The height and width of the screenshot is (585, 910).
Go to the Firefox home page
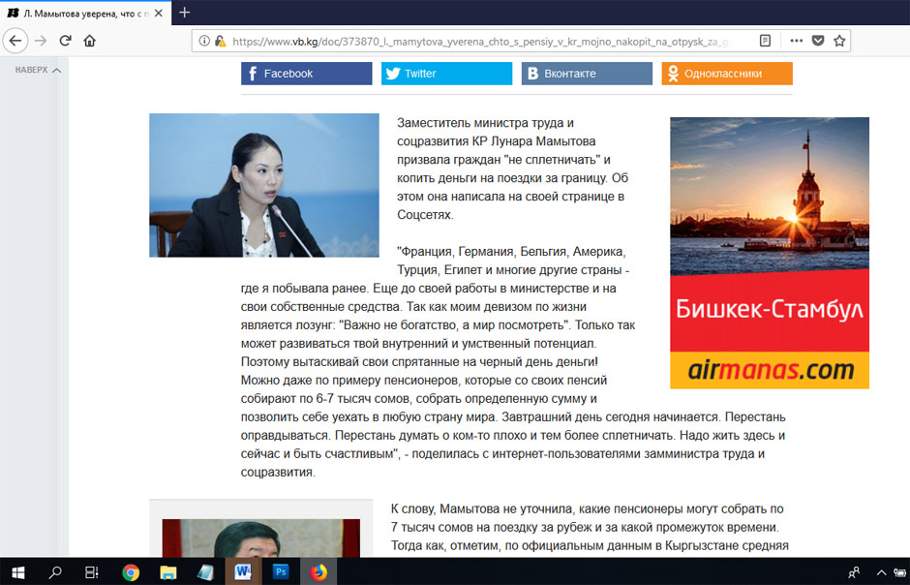pos(90,41)
